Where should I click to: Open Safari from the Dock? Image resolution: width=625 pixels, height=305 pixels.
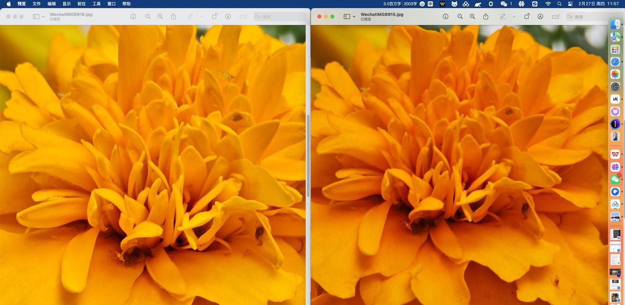[615, 62]
